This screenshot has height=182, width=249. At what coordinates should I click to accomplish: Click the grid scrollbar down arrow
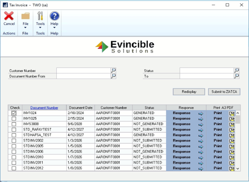pyautogui.click(x=238, y=169)
